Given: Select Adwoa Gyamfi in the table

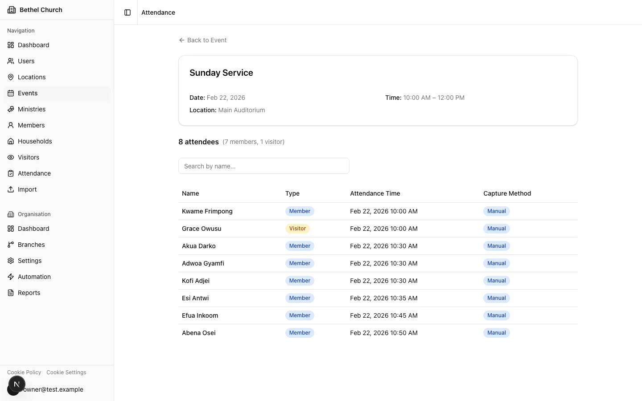Looking at the screenshot, I should tap(203, 263).
